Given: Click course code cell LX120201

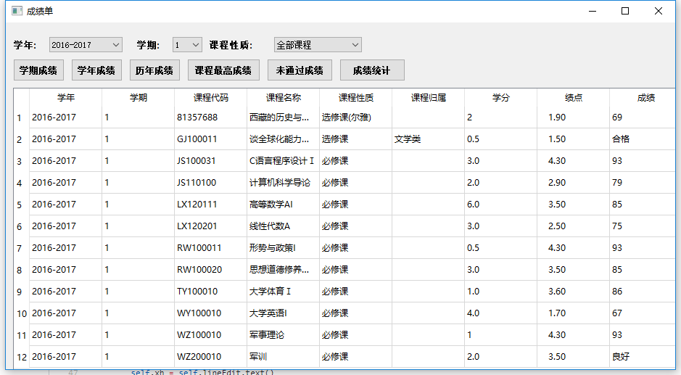Looking at the screenshot, I should pyautogui.click(x=210, y=226).
